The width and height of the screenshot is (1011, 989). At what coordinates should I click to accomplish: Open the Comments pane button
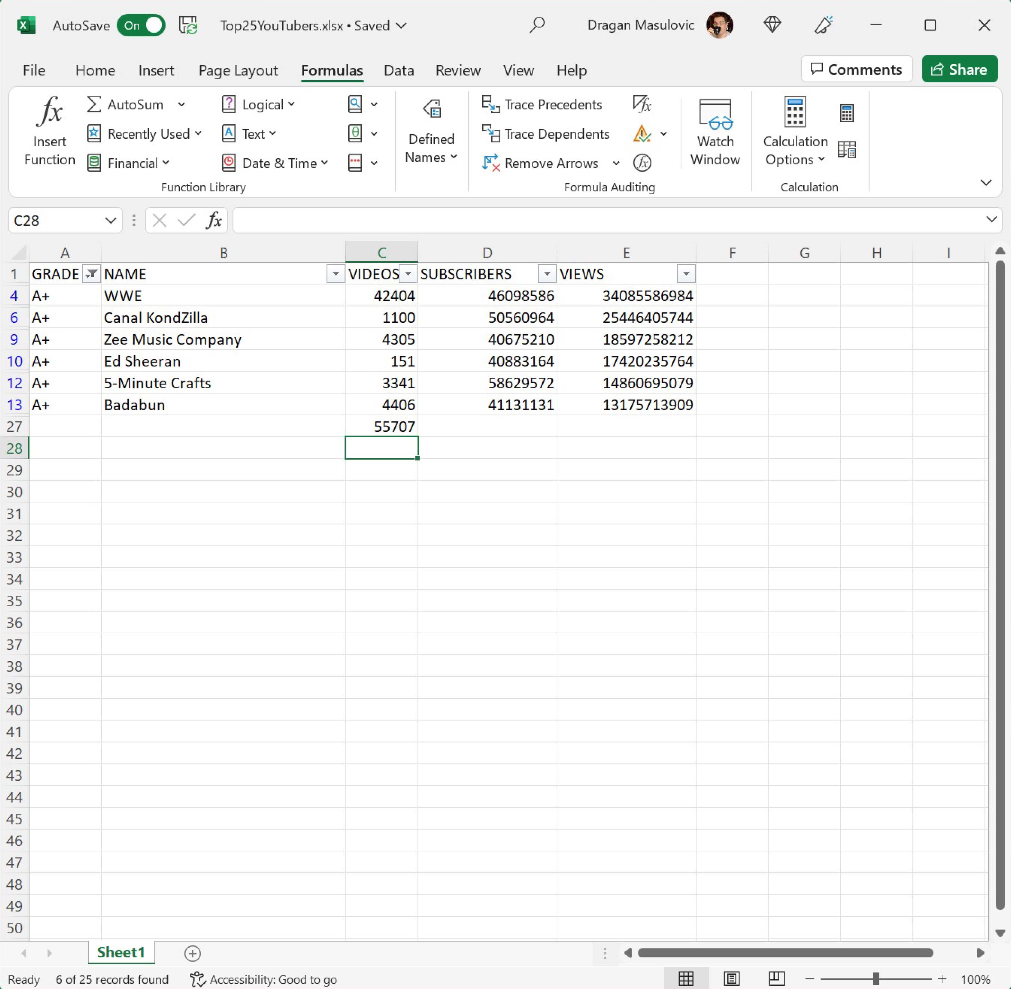856,69
